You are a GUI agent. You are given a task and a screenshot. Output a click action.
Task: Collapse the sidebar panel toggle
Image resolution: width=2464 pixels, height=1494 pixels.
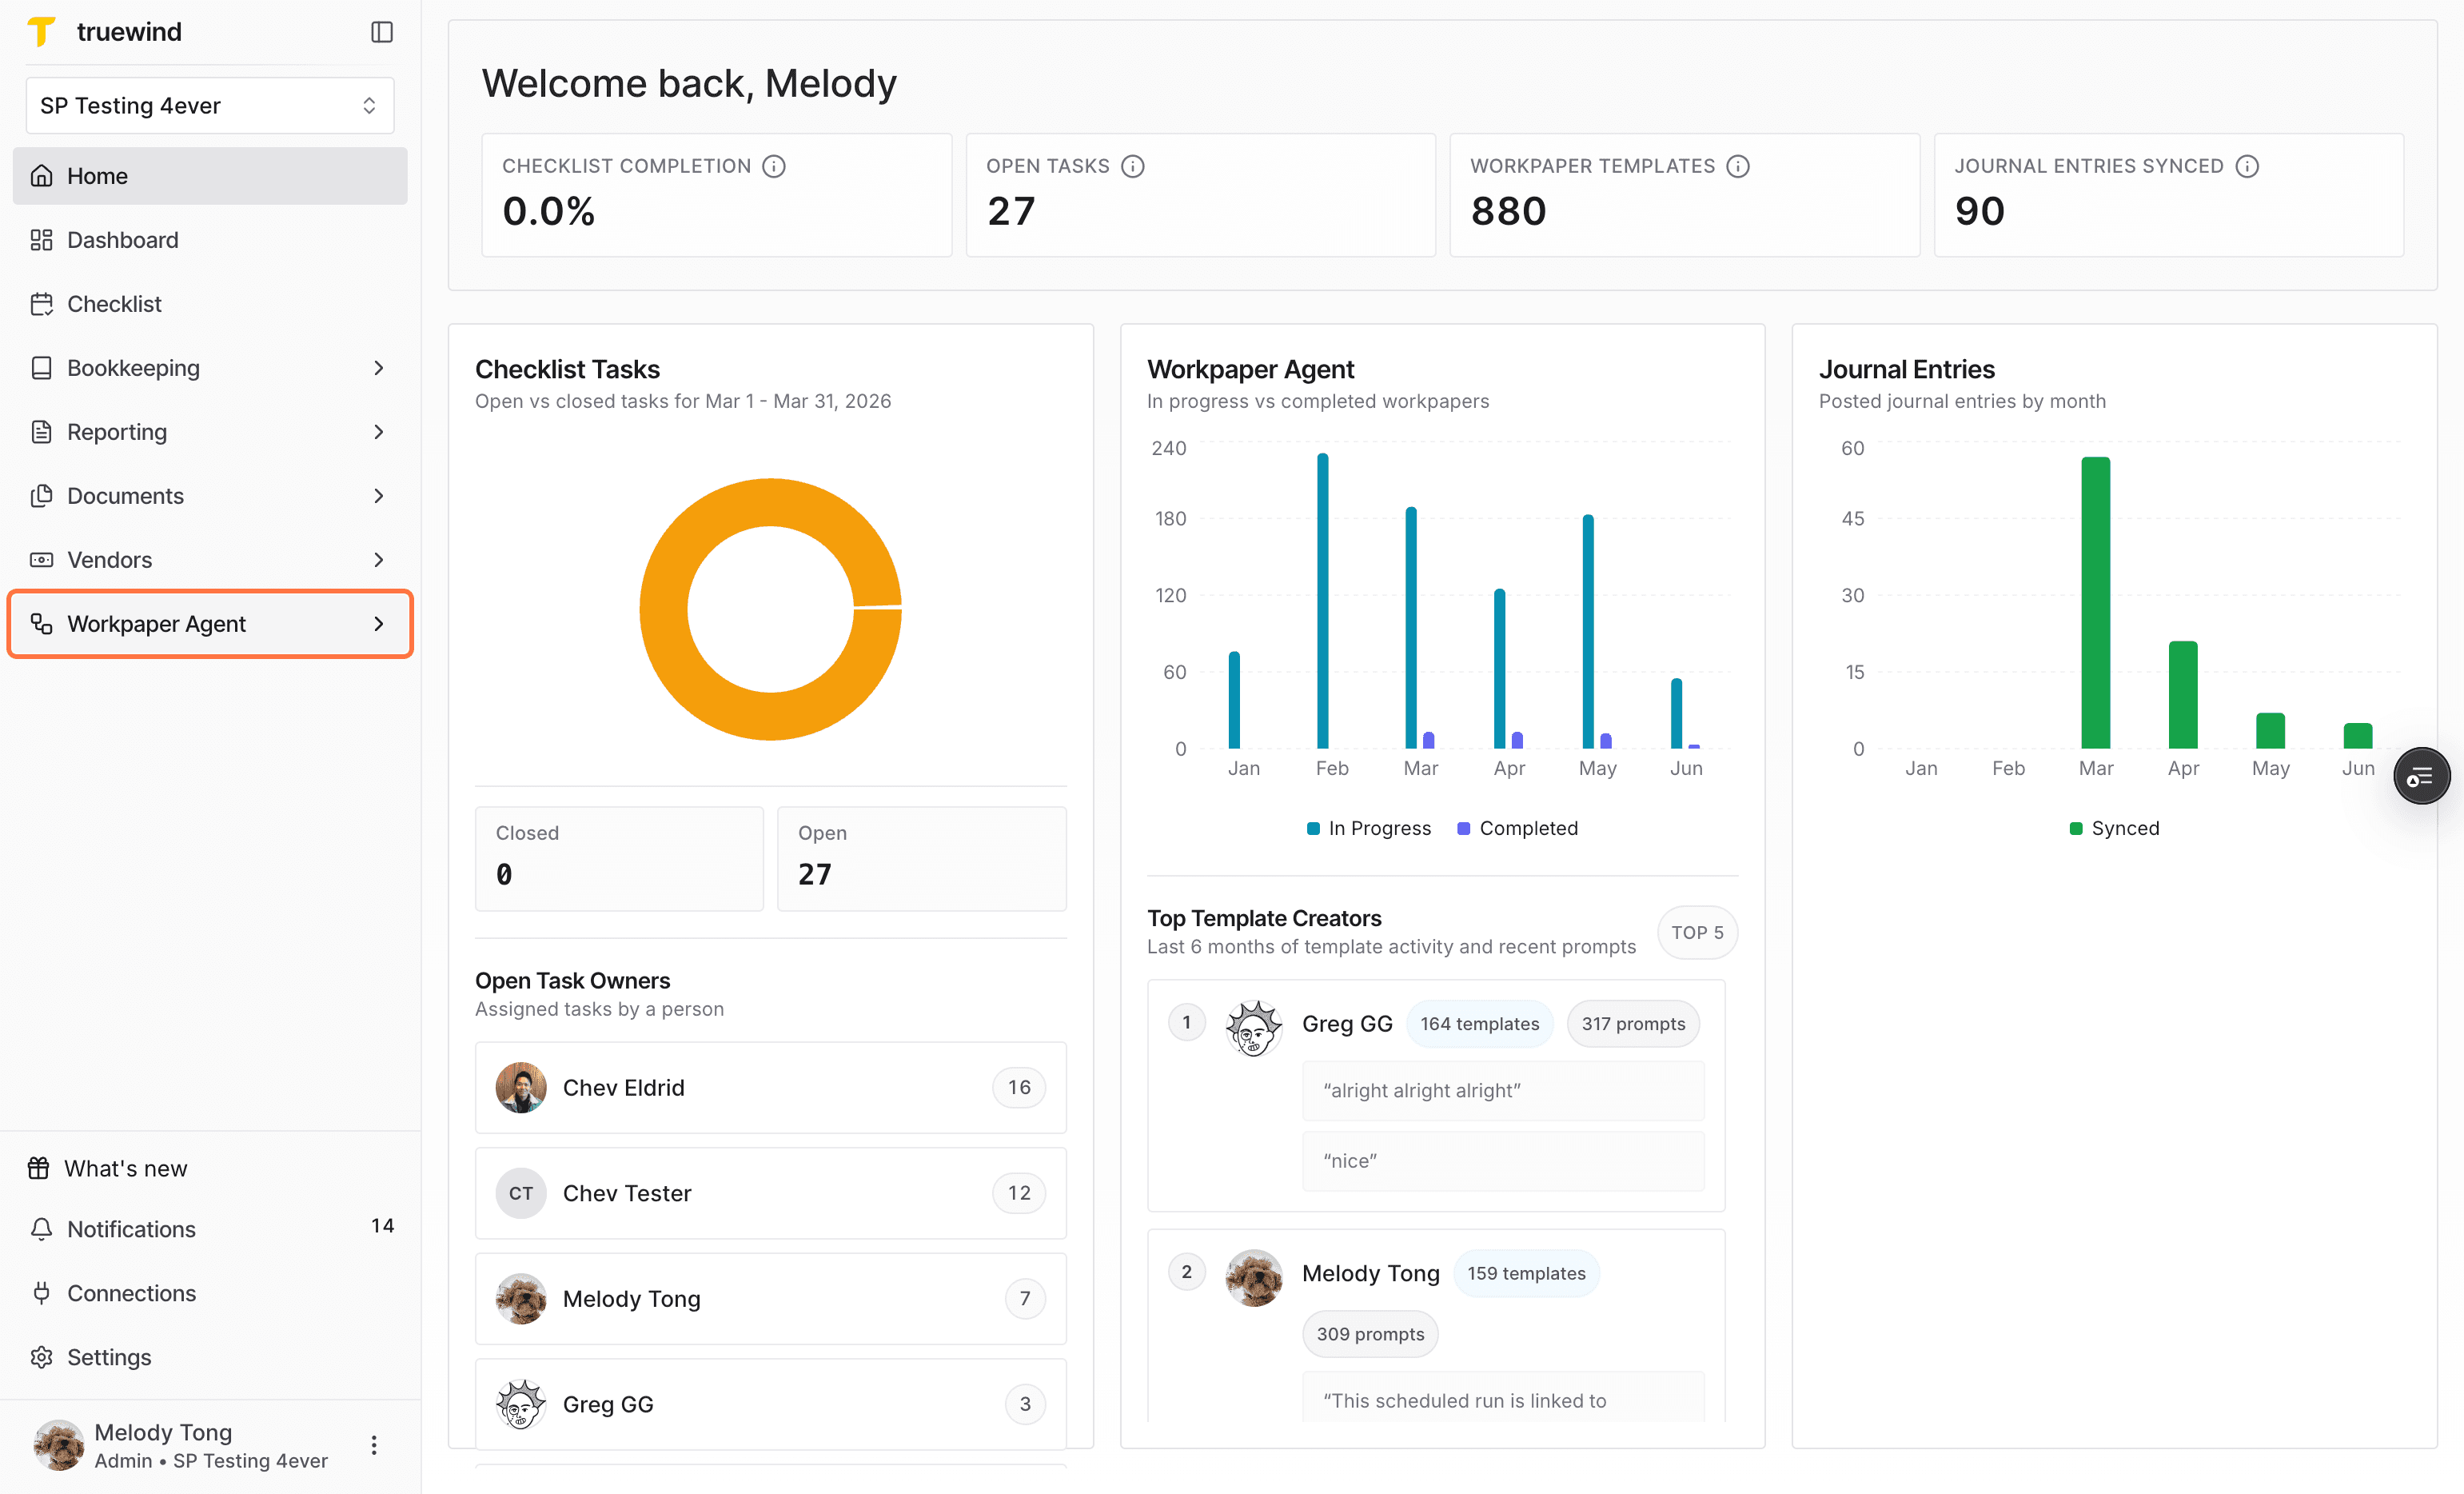coord(382,32)
